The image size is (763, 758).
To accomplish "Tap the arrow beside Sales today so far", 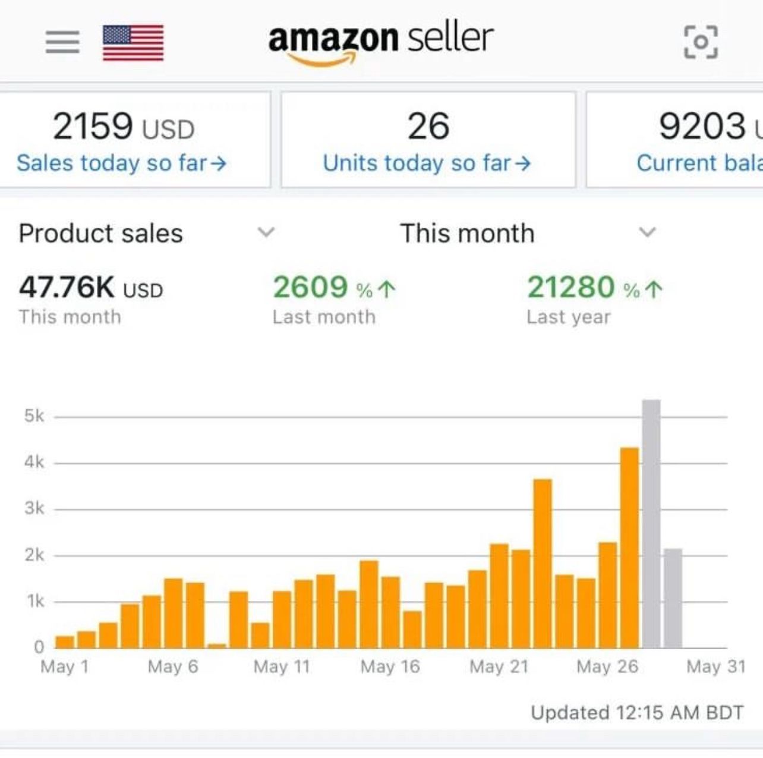I will pos(219,163).
